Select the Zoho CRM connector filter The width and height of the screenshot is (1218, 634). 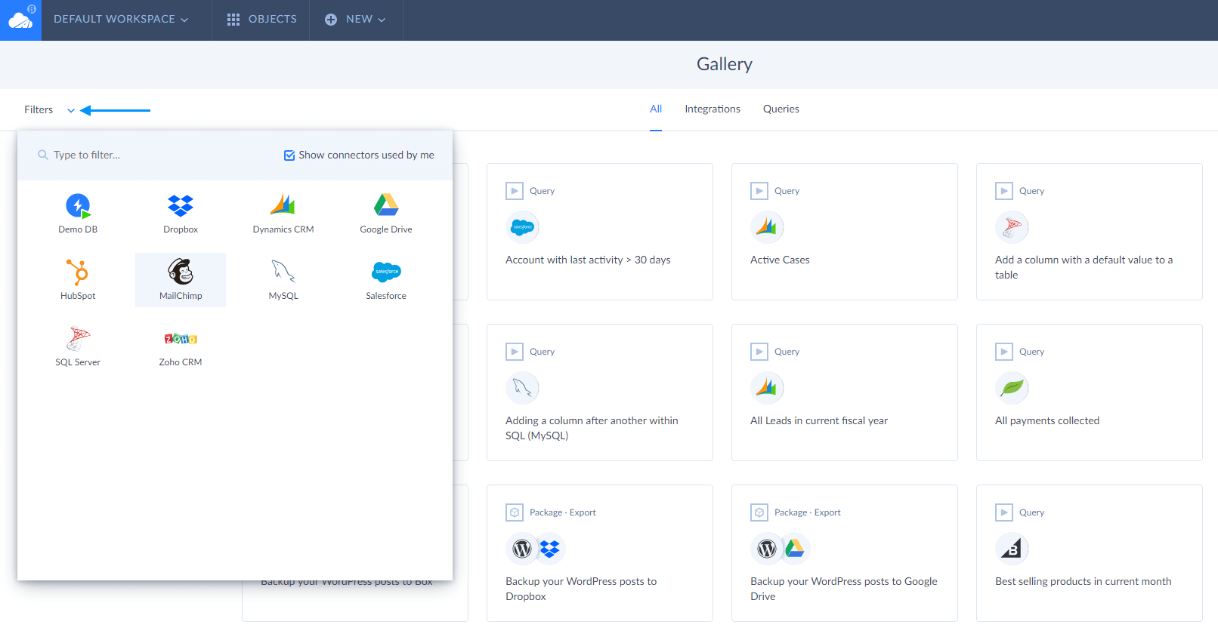click(181, 346)
